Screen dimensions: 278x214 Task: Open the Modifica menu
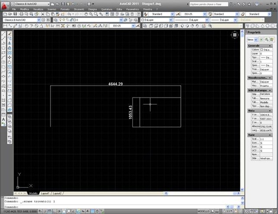(25, 9)
